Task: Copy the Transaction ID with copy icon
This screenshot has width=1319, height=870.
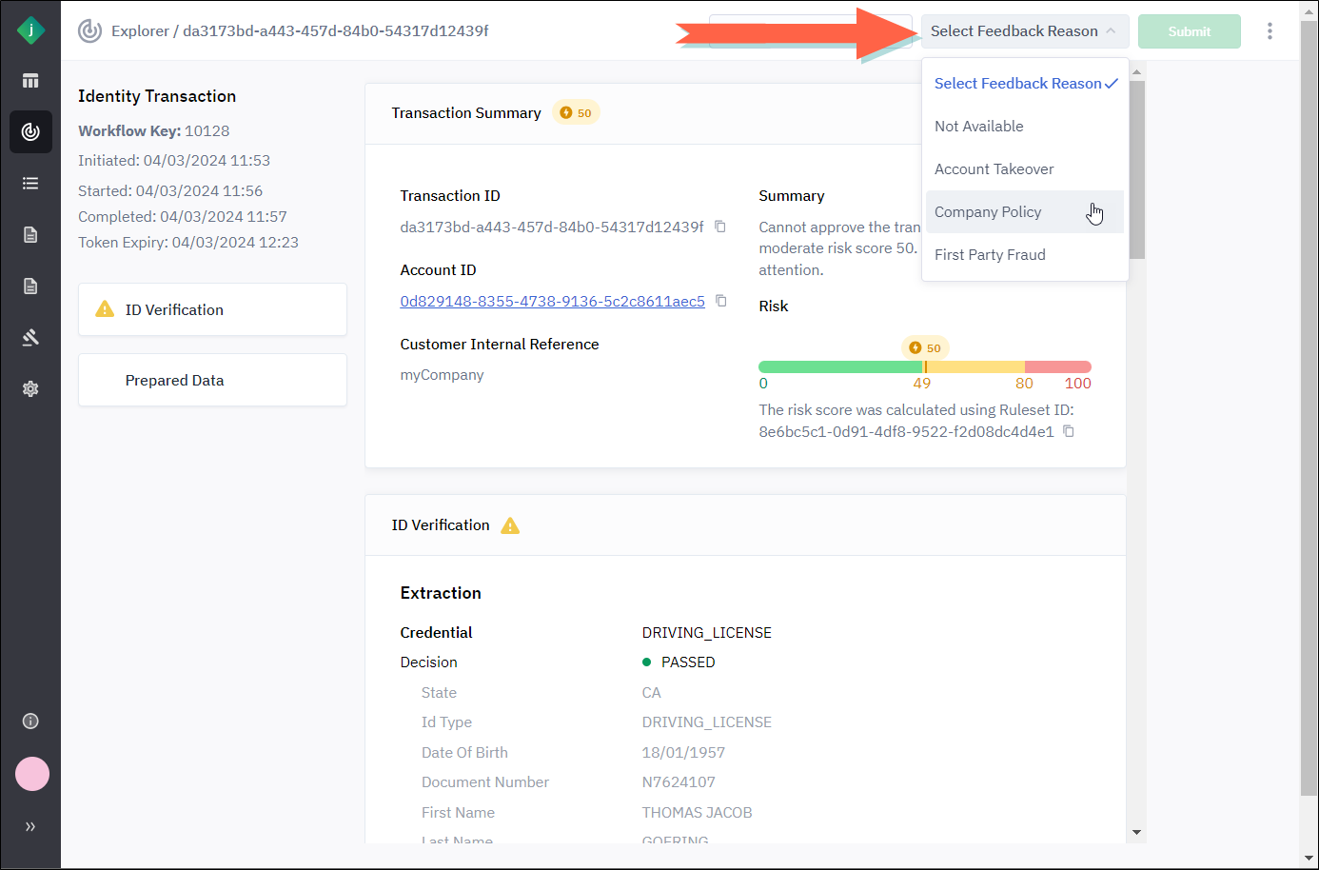Action: [x=720, y=227]
